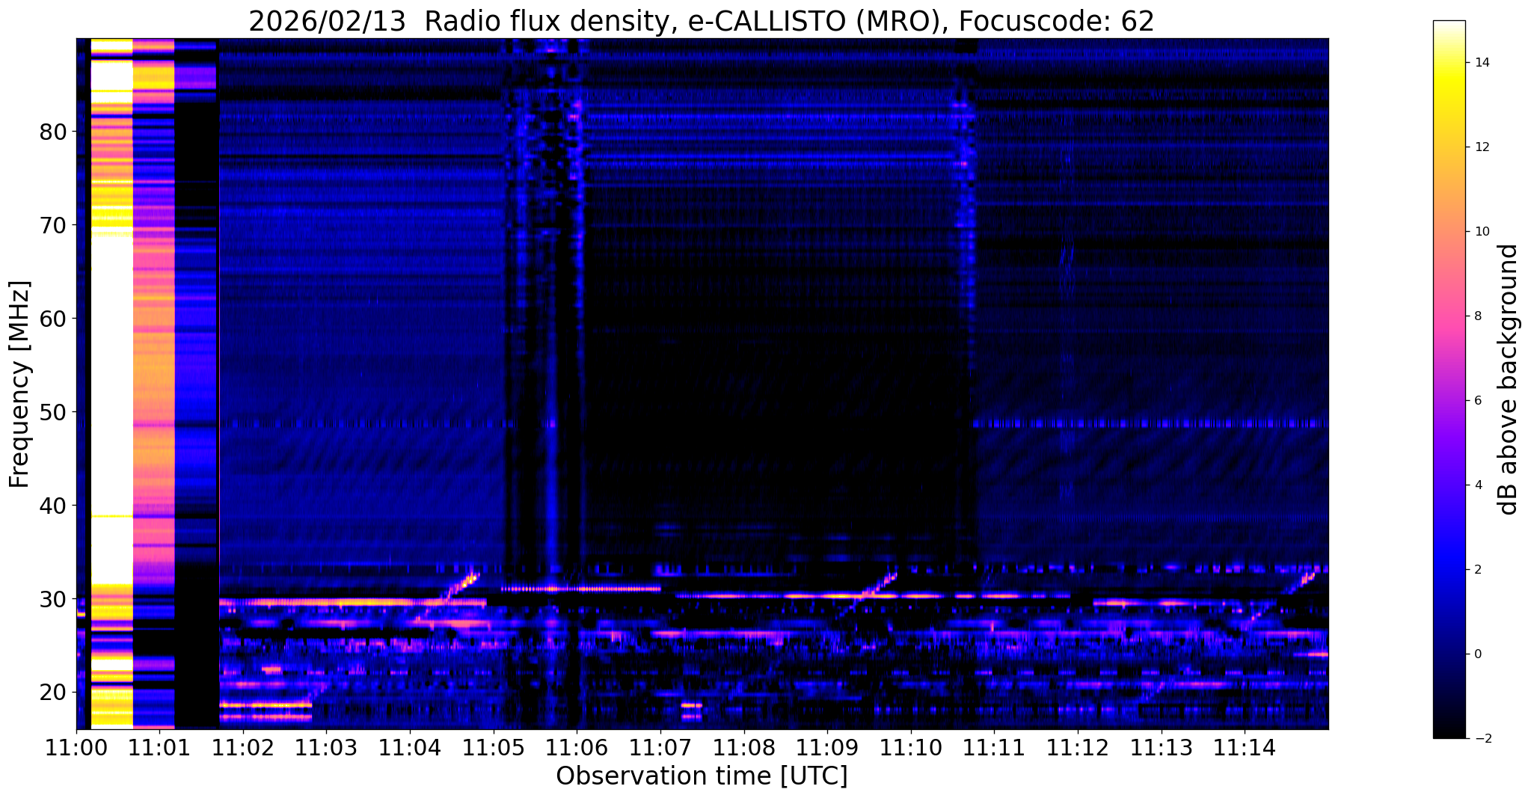Click the Focuscode: 62 title text
Image resolution: width=1531 pixels, height=798 pixels.
1056,22
